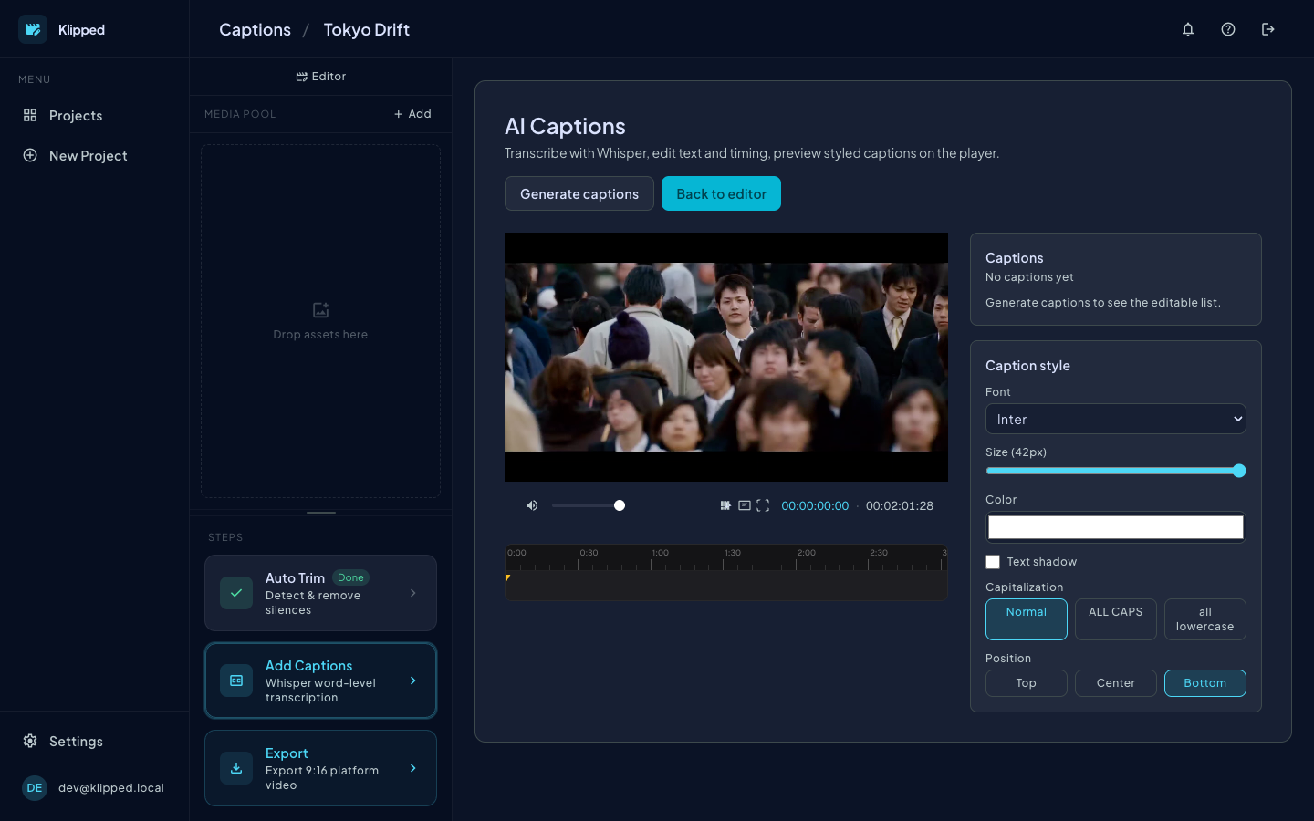1314x821 pixels.
Task: Set caption position to Center
Action: [1116, 683]
